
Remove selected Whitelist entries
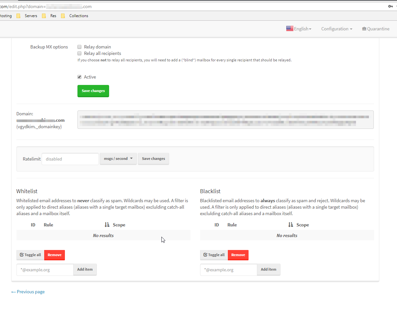(55, 255)
